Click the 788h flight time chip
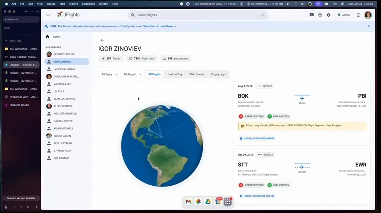The image size is (381, 213). coord(141,59)
